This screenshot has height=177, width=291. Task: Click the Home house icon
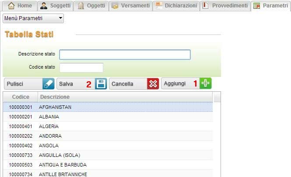pyautogui.click(x=11, y=6)
